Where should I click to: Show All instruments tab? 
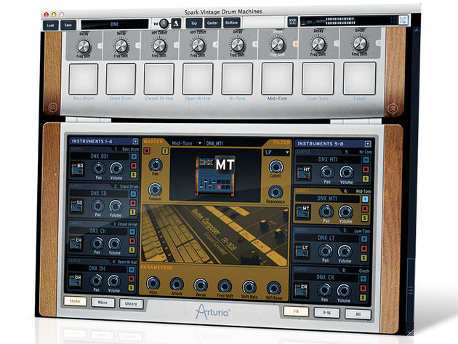[358, 314]
